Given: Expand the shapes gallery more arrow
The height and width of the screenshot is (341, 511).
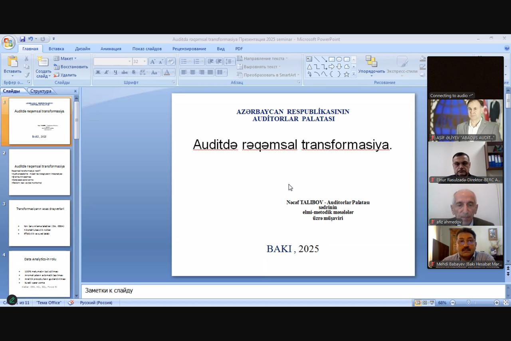Looking at the screenshot, I should [x=353, y=74].
